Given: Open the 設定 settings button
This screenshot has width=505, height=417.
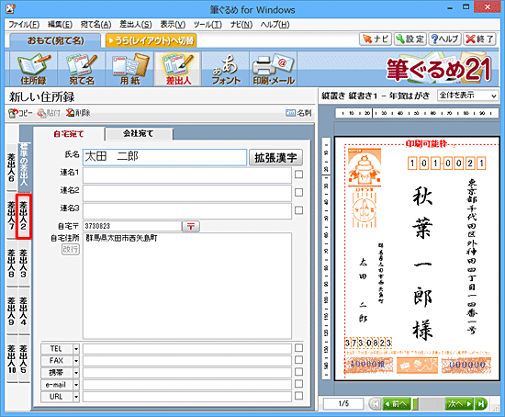Looking at the screenshot, I should click(410, 39).
